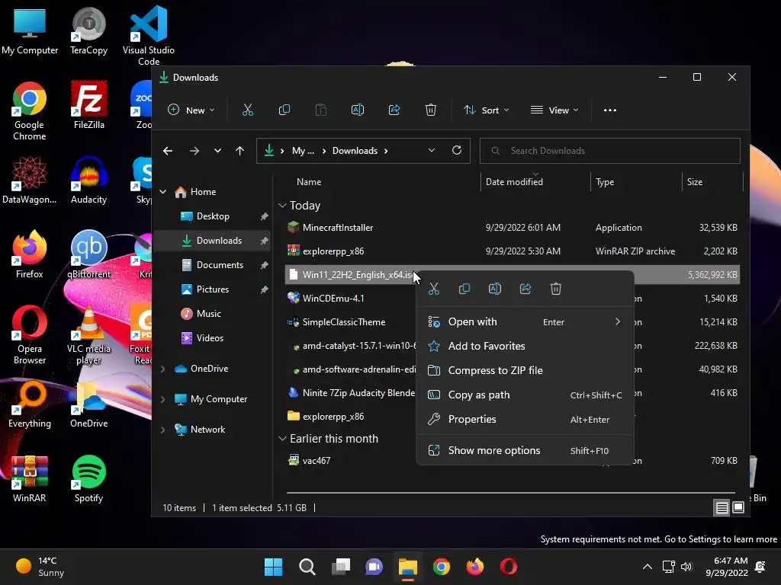Viewport: 781px width, 585px height.
Task: Expand address bar history dropdown
Action: 432,150
